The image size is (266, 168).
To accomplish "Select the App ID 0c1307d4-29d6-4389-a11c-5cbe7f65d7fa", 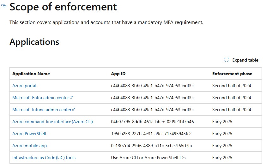I will coord(152,146).
